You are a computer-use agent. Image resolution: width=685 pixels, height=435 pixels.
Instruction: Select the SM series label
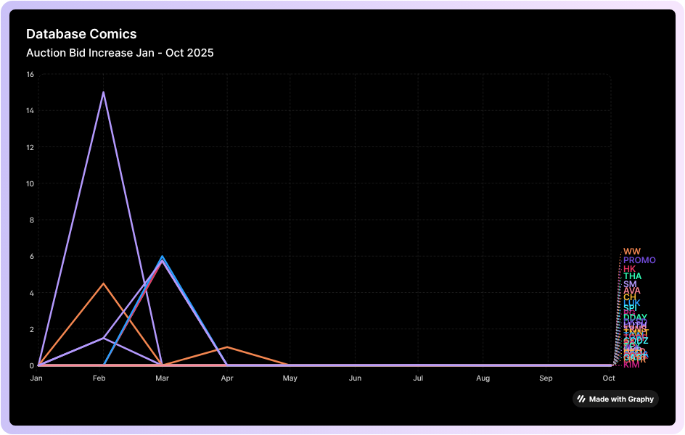(x=630, y=284)
